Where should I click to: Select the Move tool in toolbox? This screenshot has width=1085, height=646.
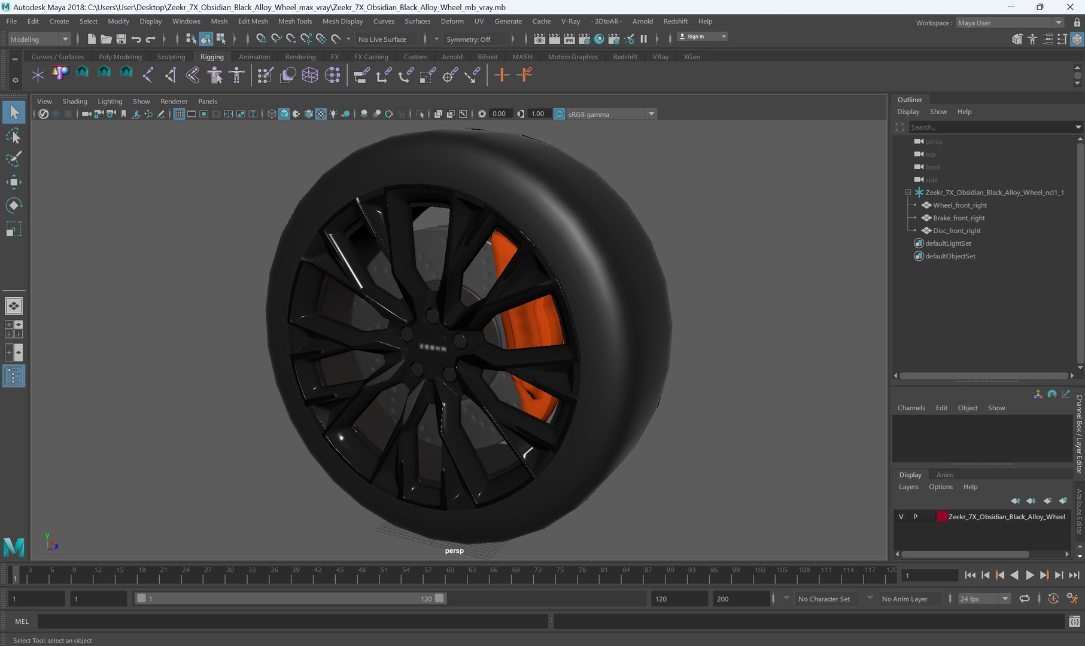(x=13, y=182)
